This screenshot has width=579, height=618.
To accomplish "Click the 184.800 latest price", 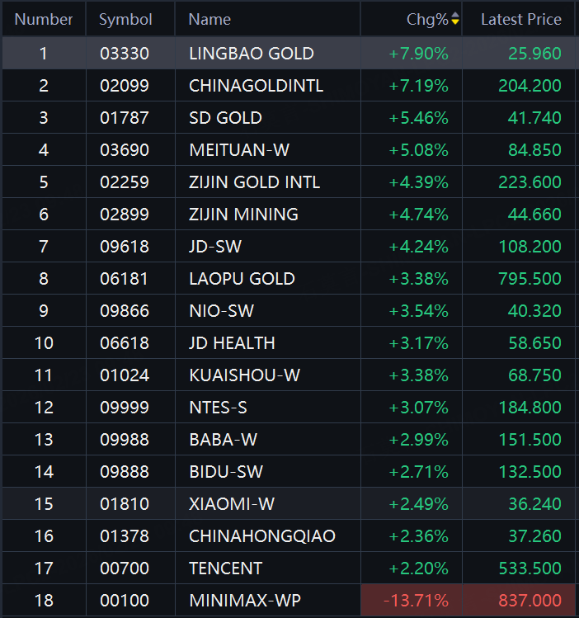I will tap(530, 408).
